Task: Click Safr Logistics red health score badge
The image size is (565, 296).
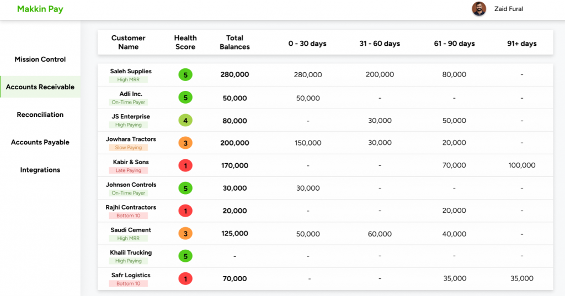Action: pos(185,279)
